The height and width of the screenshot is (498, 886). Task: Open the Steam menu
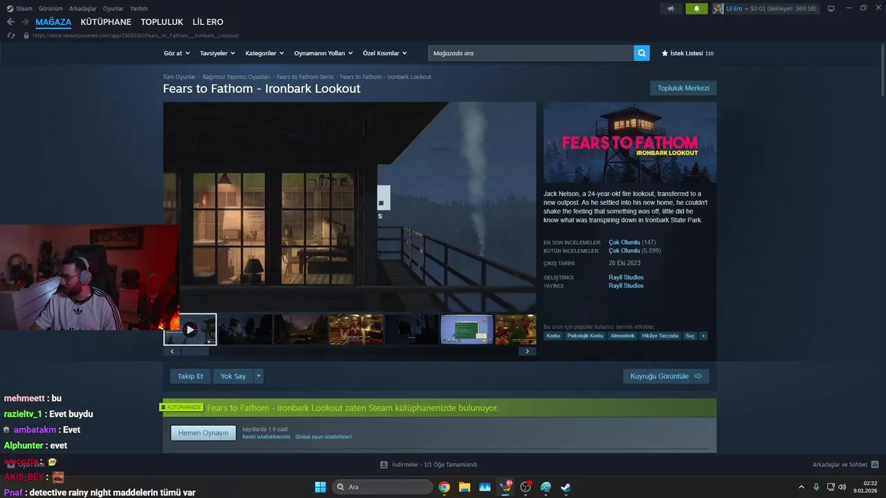(19, 8)
